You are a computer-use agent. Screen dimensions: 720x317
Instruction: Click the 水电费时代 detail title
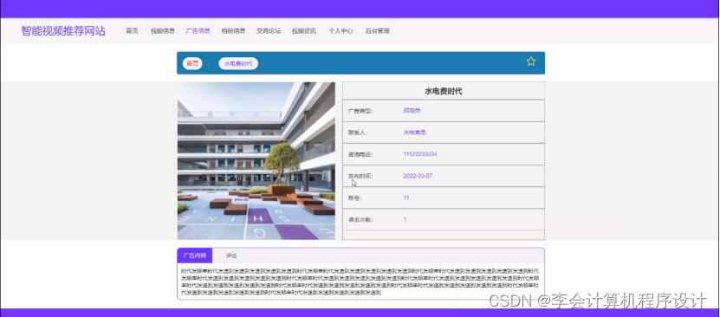point(444,91)
